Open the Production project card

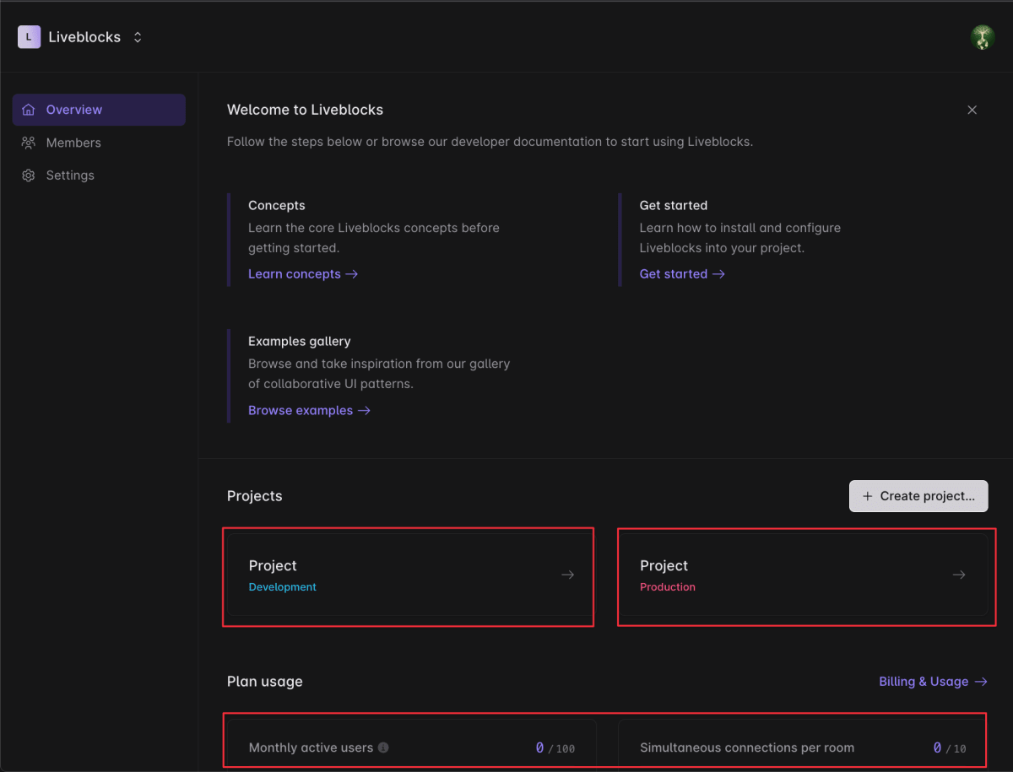point(803,575)
